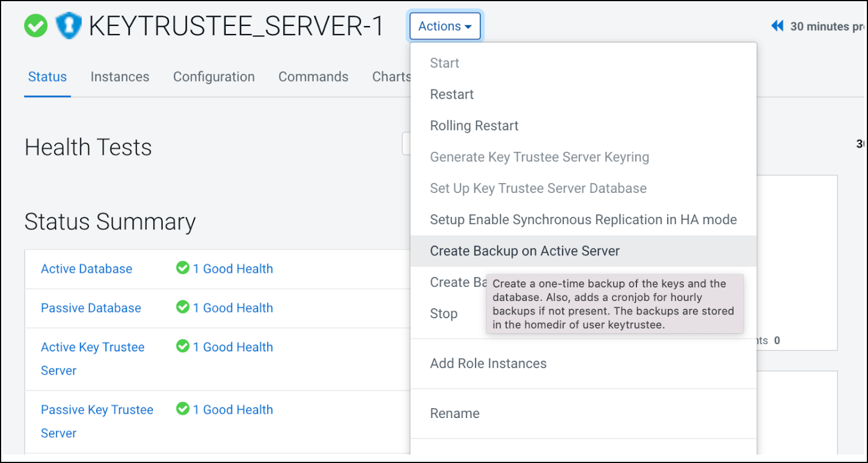Choose Setup Enable Synchronous Replication in HA mode
This screenshot has width=868, height=463.
[583, 220]
